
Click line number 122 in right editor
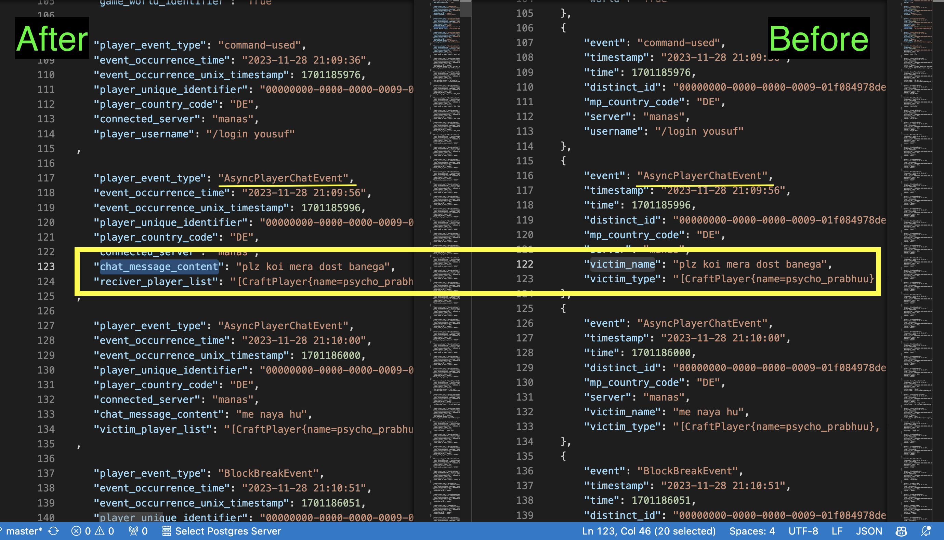[524, 264]
